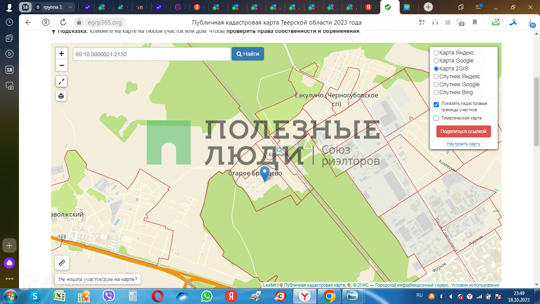
Task: Click Поделиться ссылкой button
Action: pos(464,131)
